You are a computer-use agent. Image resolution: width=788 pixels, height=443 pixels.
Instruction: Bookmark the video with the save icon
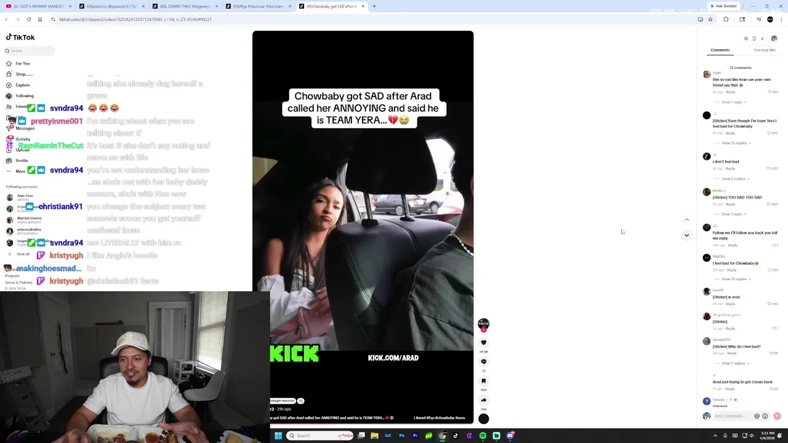pyautogui.click(x=483, y=381)
